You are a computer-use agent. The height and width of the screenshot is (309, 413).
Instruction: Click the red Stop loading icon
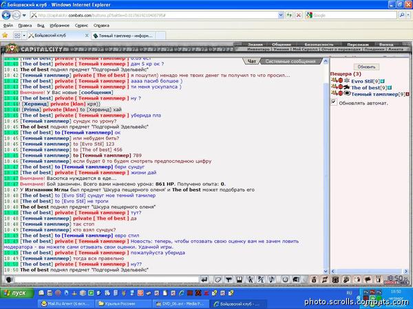pos(299,15)
